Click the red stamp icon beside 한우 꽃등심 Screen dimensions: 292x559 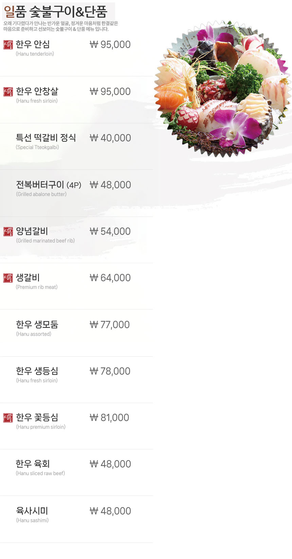point(8,418)
